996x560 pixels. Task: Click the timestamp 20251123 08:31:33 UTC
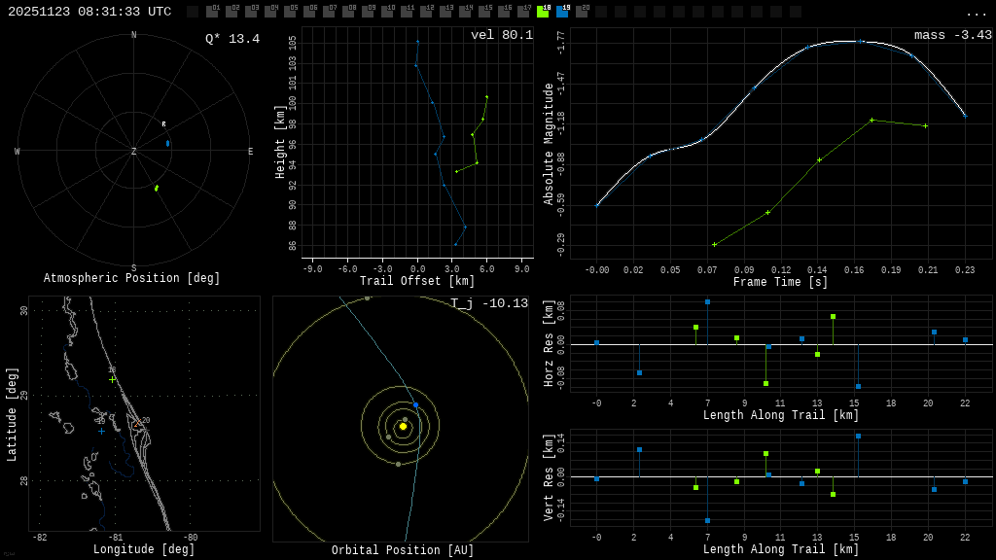[x=89, y=12]
